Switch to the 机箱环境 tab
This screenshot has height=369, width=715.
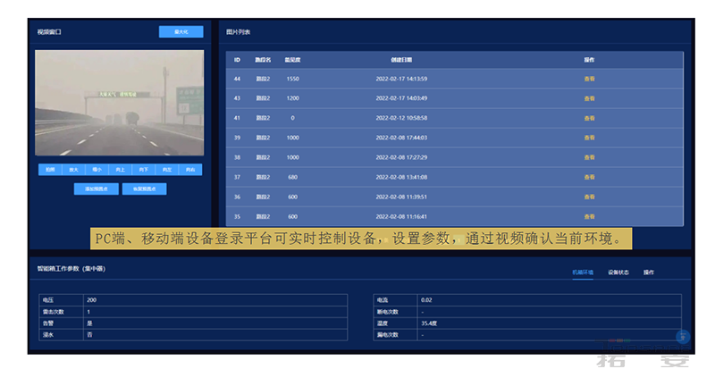(x=583, y=272)
